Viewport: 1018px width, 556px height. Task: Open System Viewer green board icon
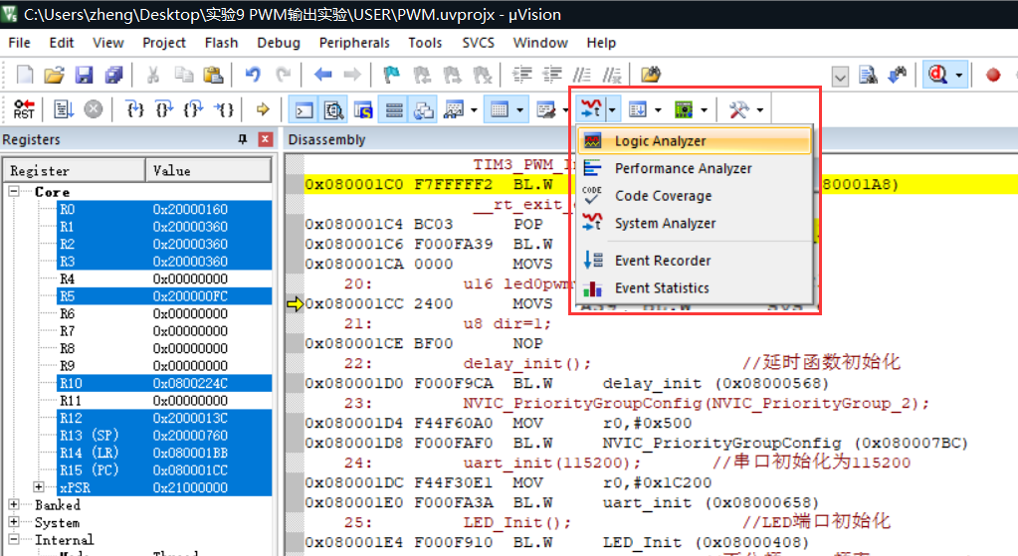click(x=684, y=109)
